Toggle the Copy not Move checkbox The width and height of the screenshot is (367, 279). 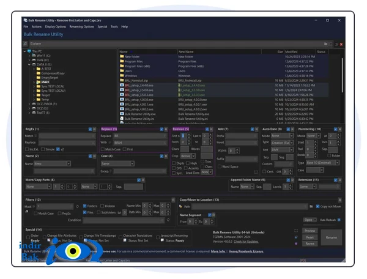pyautogui.click(x=317, y=206)
